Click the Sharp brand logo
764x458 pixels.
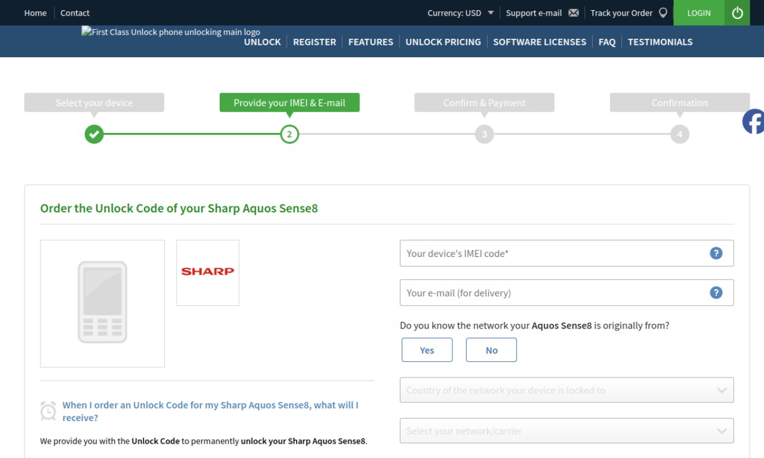pyautogui.click(x=208, y=273)
